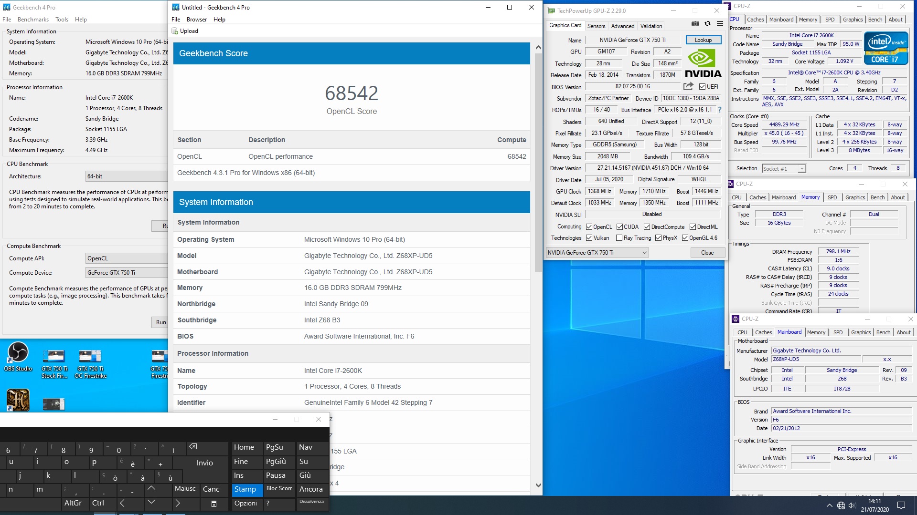917x515 pixels.
Task: Open Tools menu in Geekbench 4 Pro
Action: pos(62,20)
